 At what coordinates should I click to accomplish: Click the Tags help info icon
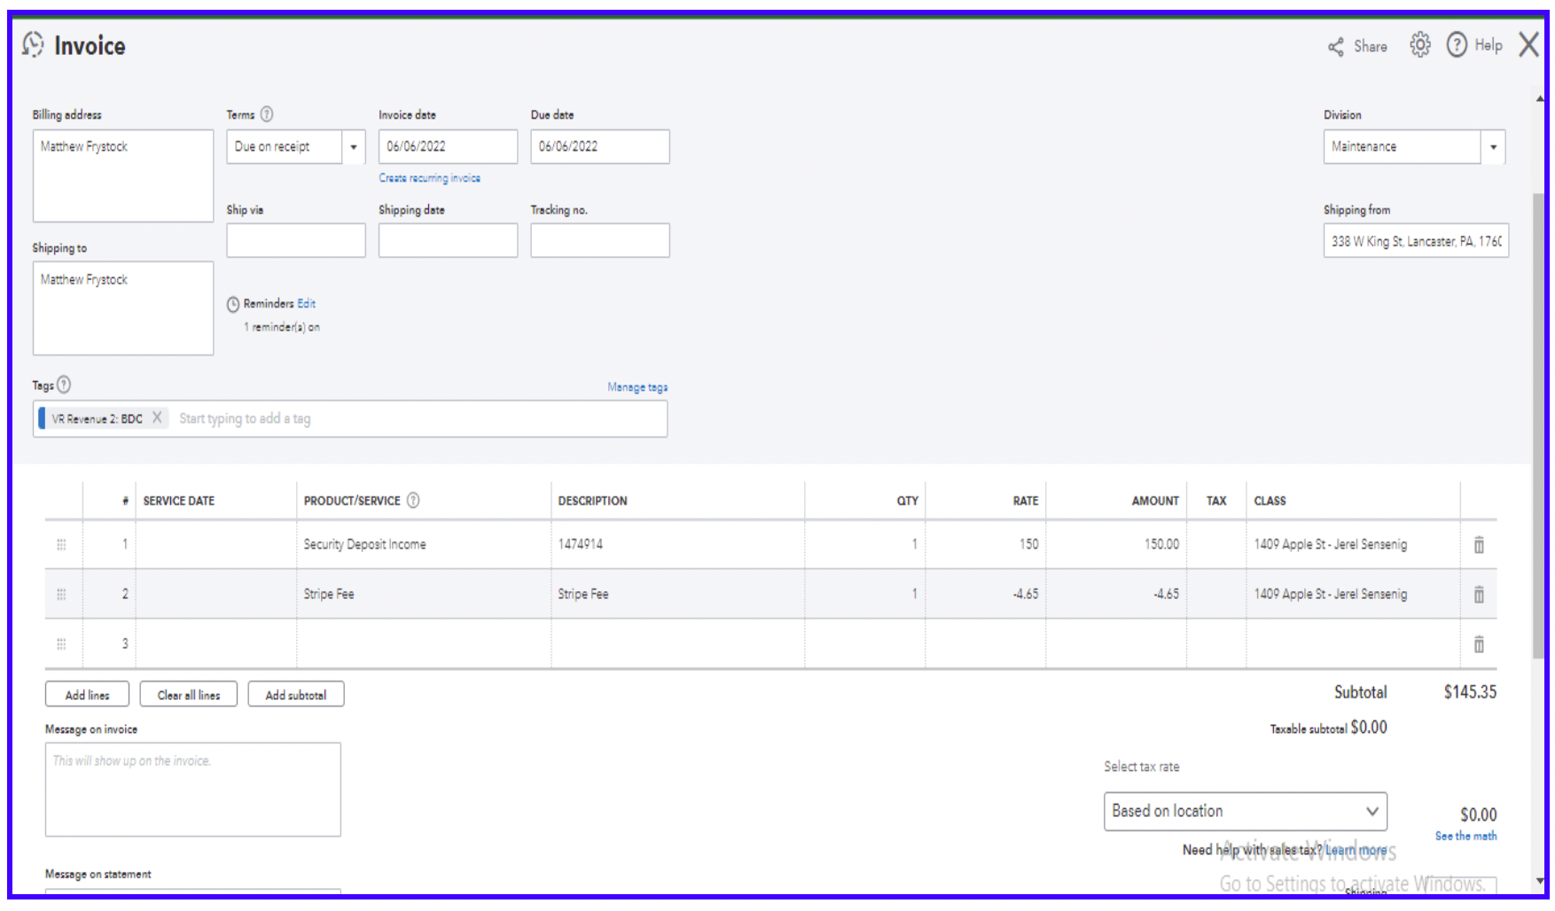coord(64,385)
